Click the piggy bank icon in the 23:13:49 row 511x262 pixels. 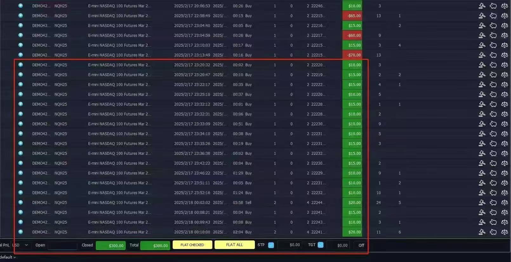[493, 55]
